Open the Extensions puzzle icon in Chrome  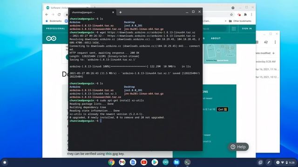pos(245,14)
